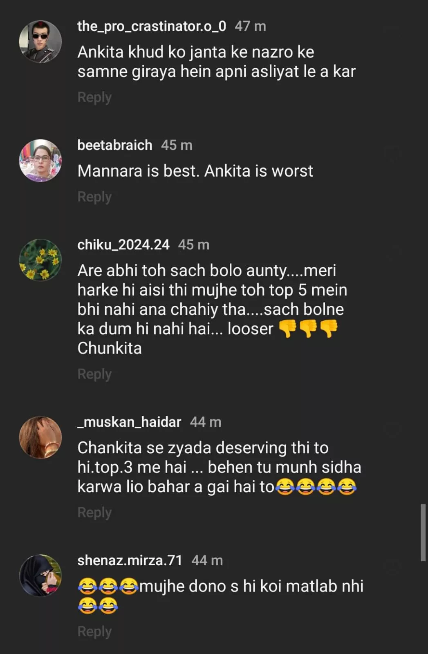
Task: Click the comments vertical scrollbar
Action: (423, 533)
